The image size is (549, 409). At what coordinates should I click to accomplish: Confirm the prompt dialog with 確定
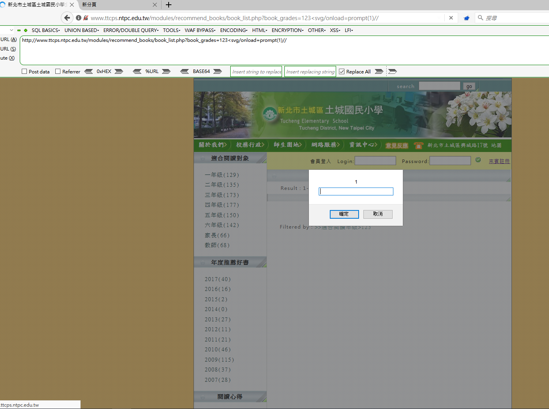tap(344, 214)
